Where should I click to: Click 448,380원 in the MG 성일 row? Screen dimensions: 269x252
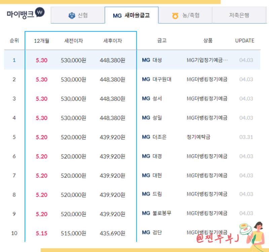point(113,118)
